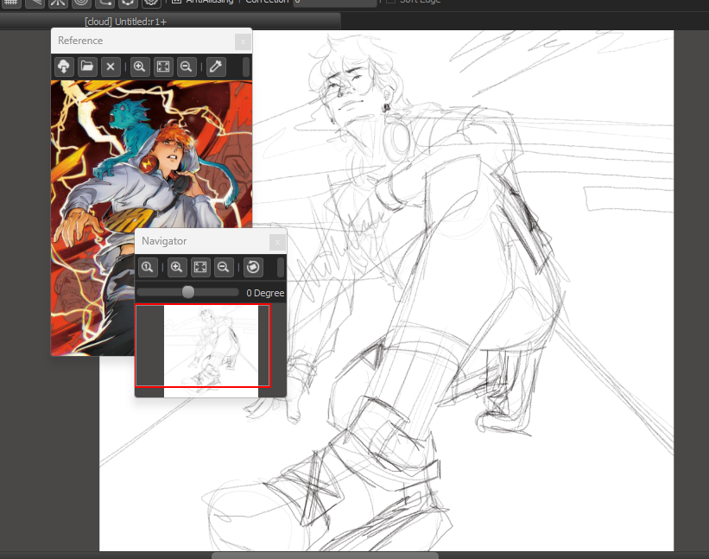This screenshot has width=709, height=559.
Task: Select the Reference panel title tab
Action: [x=80, y=41]
